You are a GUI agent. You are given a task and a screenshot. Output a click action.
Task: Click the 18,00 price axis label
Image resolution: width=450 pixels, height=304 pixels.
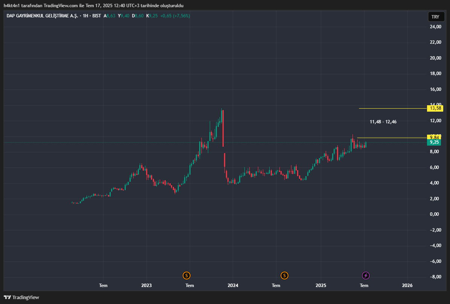(435, 74)
